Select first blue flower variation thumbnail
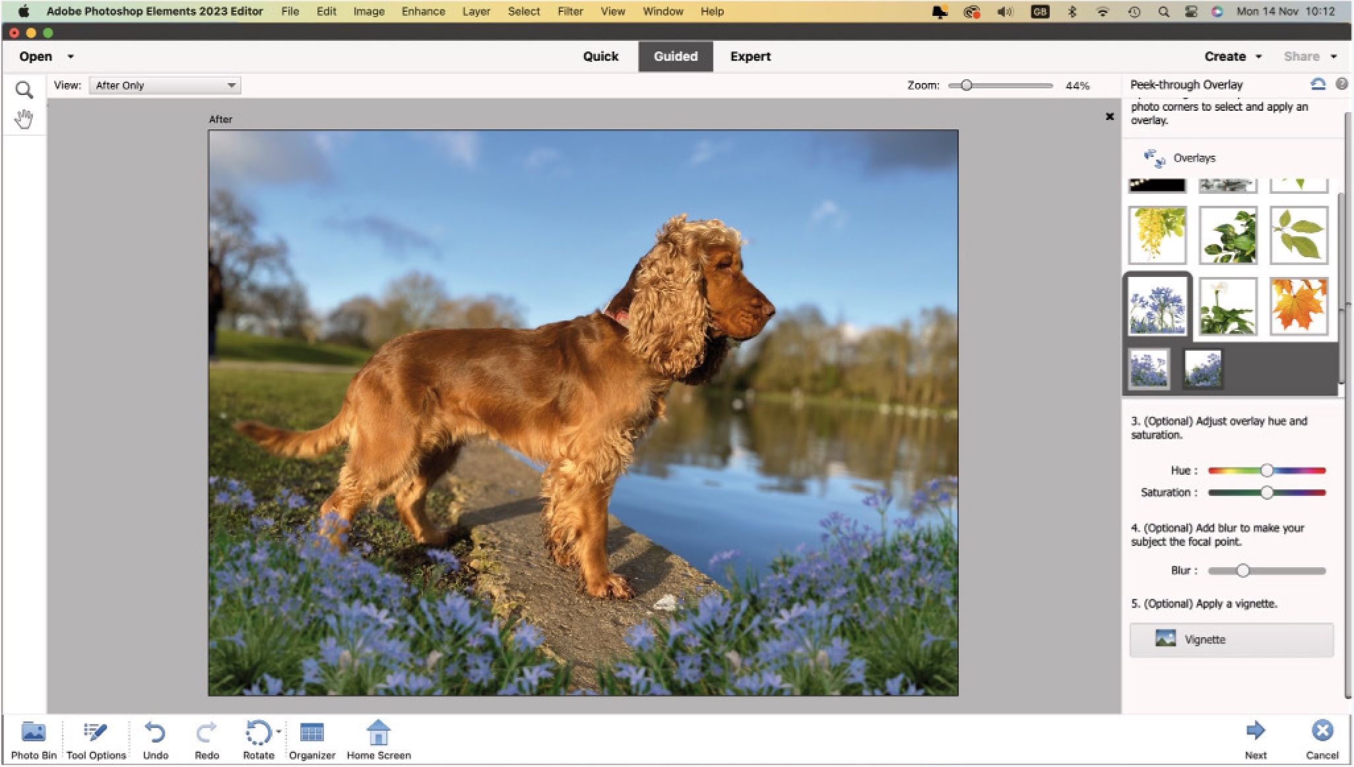1354x767 pixels. pyautogui.click(x=1149, y=369)
